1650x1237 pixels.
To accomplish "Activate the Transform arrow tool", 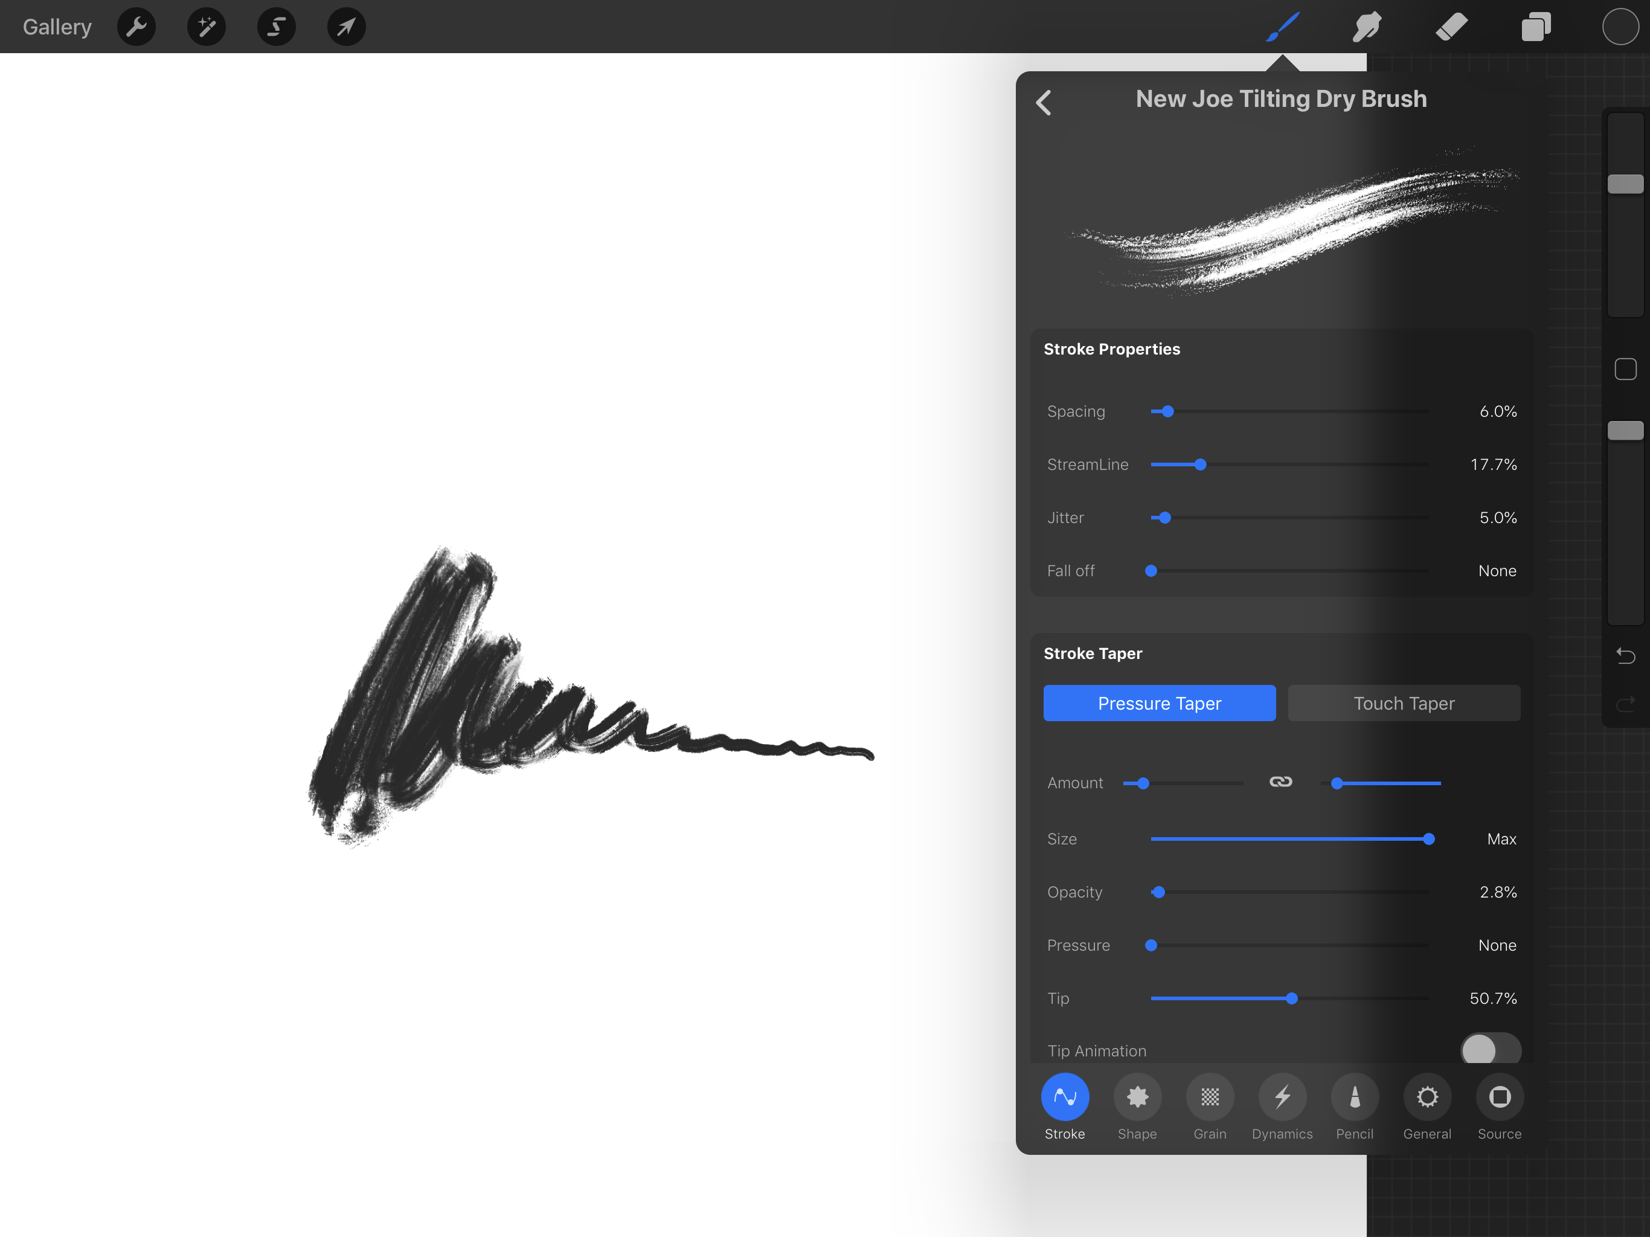I will point(347,27).
